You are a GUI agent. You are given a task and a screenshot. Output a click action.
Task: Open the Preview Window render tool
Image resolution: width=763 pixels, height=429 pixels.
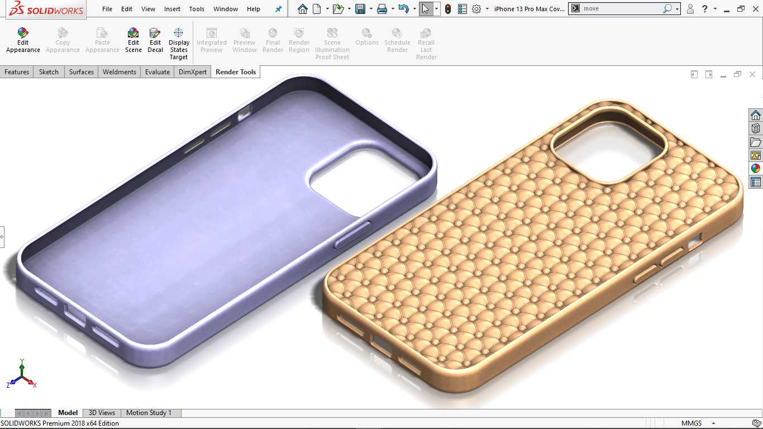(245, 40)
